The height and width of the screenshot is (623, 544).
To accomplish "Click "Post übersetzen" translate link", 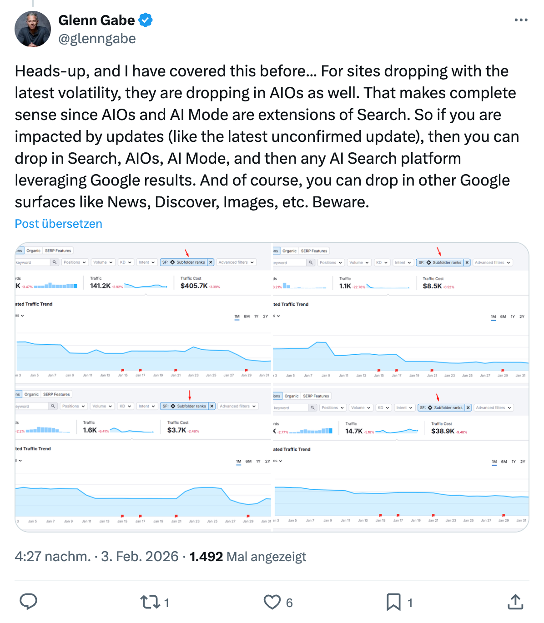I will click(58, 224).
